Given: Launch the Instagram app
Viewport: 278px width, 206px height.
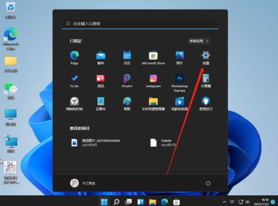Looking at the screenshot, I should [153, 79].
